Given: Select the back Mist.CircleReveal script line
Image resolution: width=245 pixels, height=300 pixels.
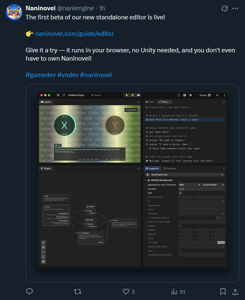Looking at the screenshot, I should coord(185,120).
